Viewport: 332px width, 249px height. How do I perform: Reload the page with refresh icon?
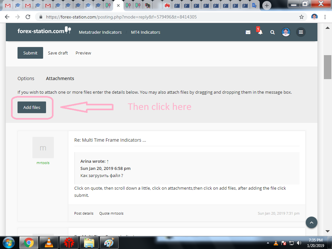28,17
